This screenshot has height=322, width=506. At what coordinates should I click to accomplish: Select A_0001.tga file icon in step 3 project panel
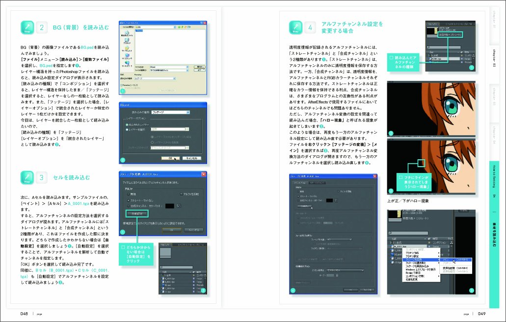click(x=163, y=278)
